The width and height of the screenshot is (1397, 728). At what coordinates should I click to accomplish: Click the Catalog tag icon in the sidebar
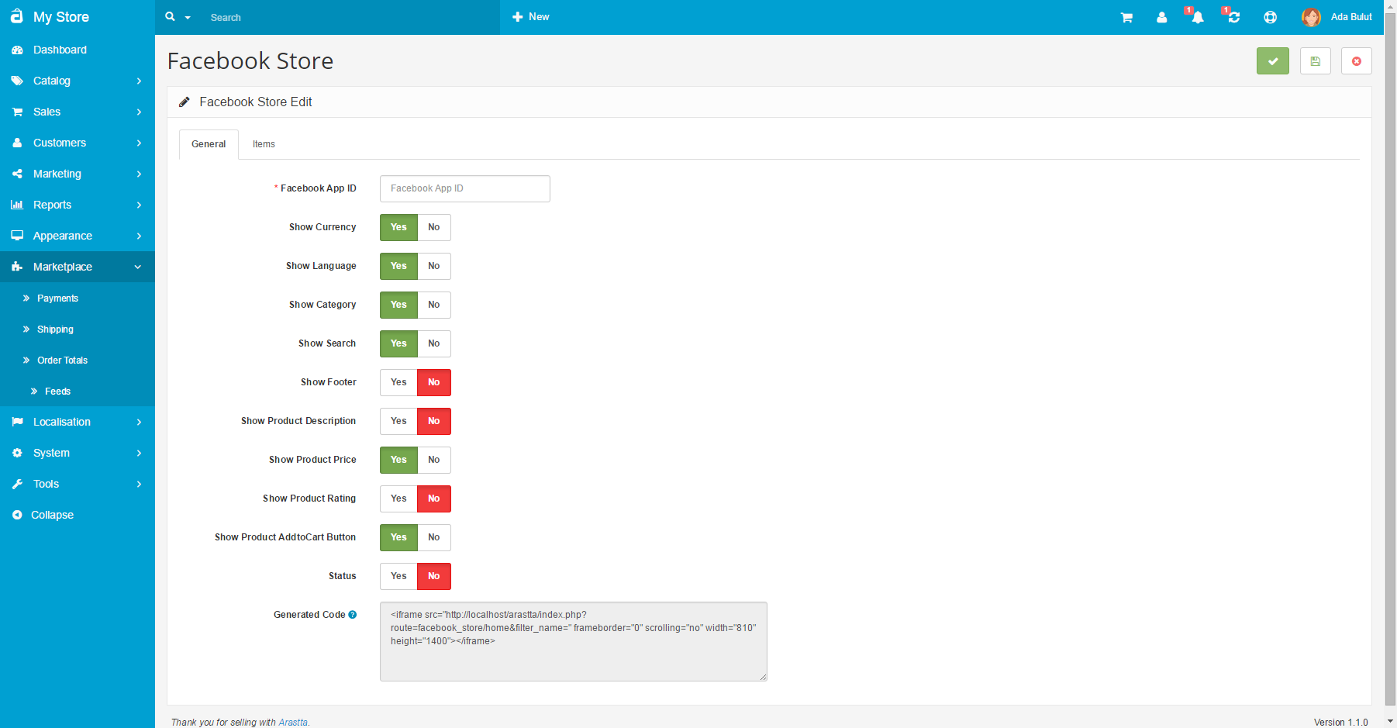(17, 81)
